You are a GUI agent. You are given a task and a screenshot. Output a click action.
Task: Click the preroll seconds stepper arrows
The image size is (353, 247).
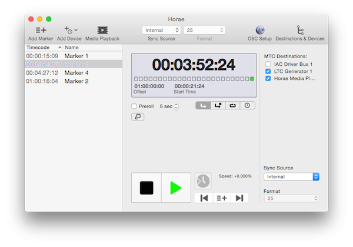pyautogui.click(x=177, y=106)
